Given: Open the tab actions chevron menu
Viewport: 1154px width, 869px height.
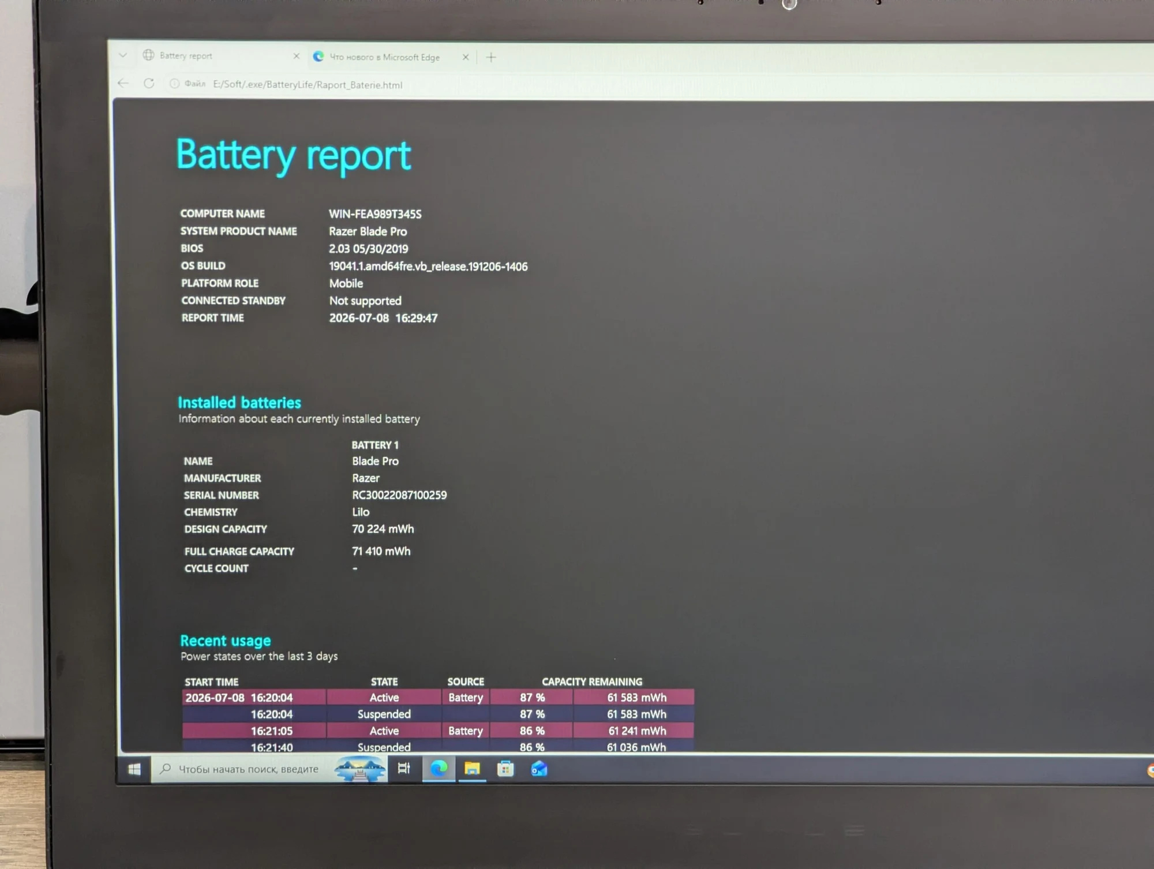Looking at the screenshot, I should (122, 55).
